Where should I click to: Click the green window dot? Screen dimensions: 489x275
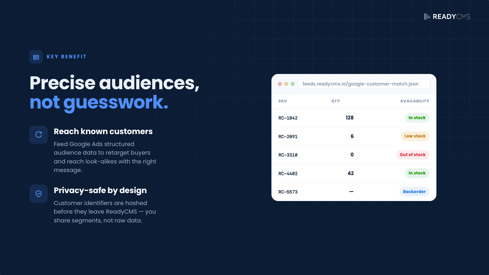[292, 84]
